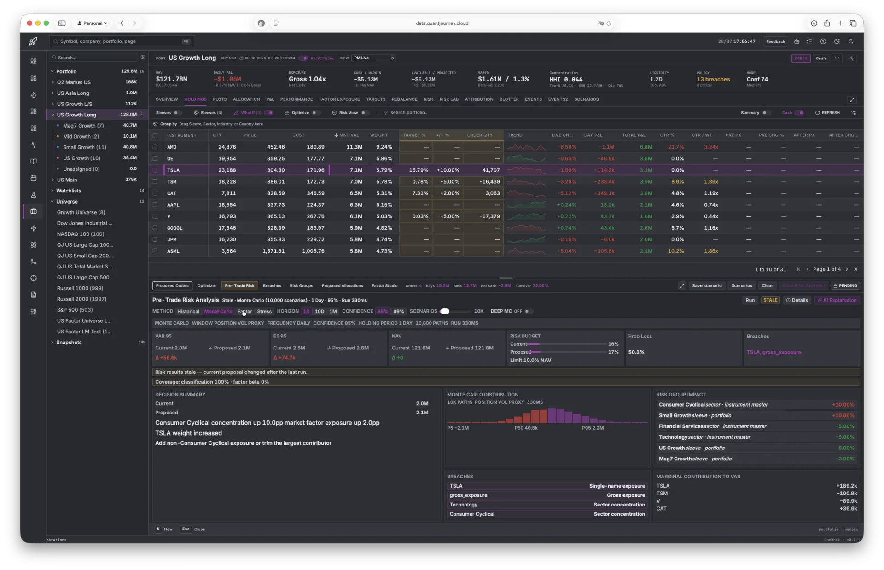
Task: Click the printer icon in top bar
Action: (x=797, y=41)
